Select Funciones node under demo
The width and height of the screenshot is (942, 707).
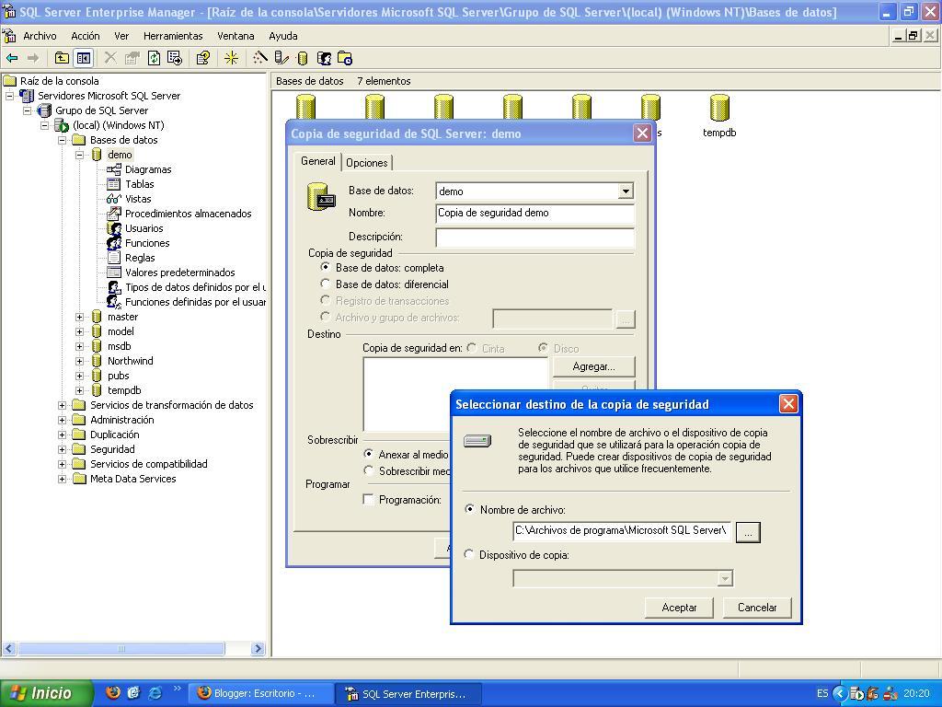[147, 243]
